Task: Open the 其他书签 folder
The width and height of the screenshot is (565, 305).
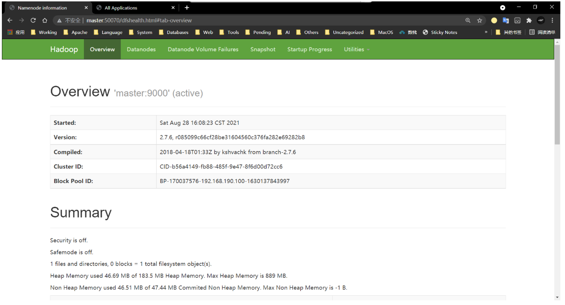Action: [509, 32]
